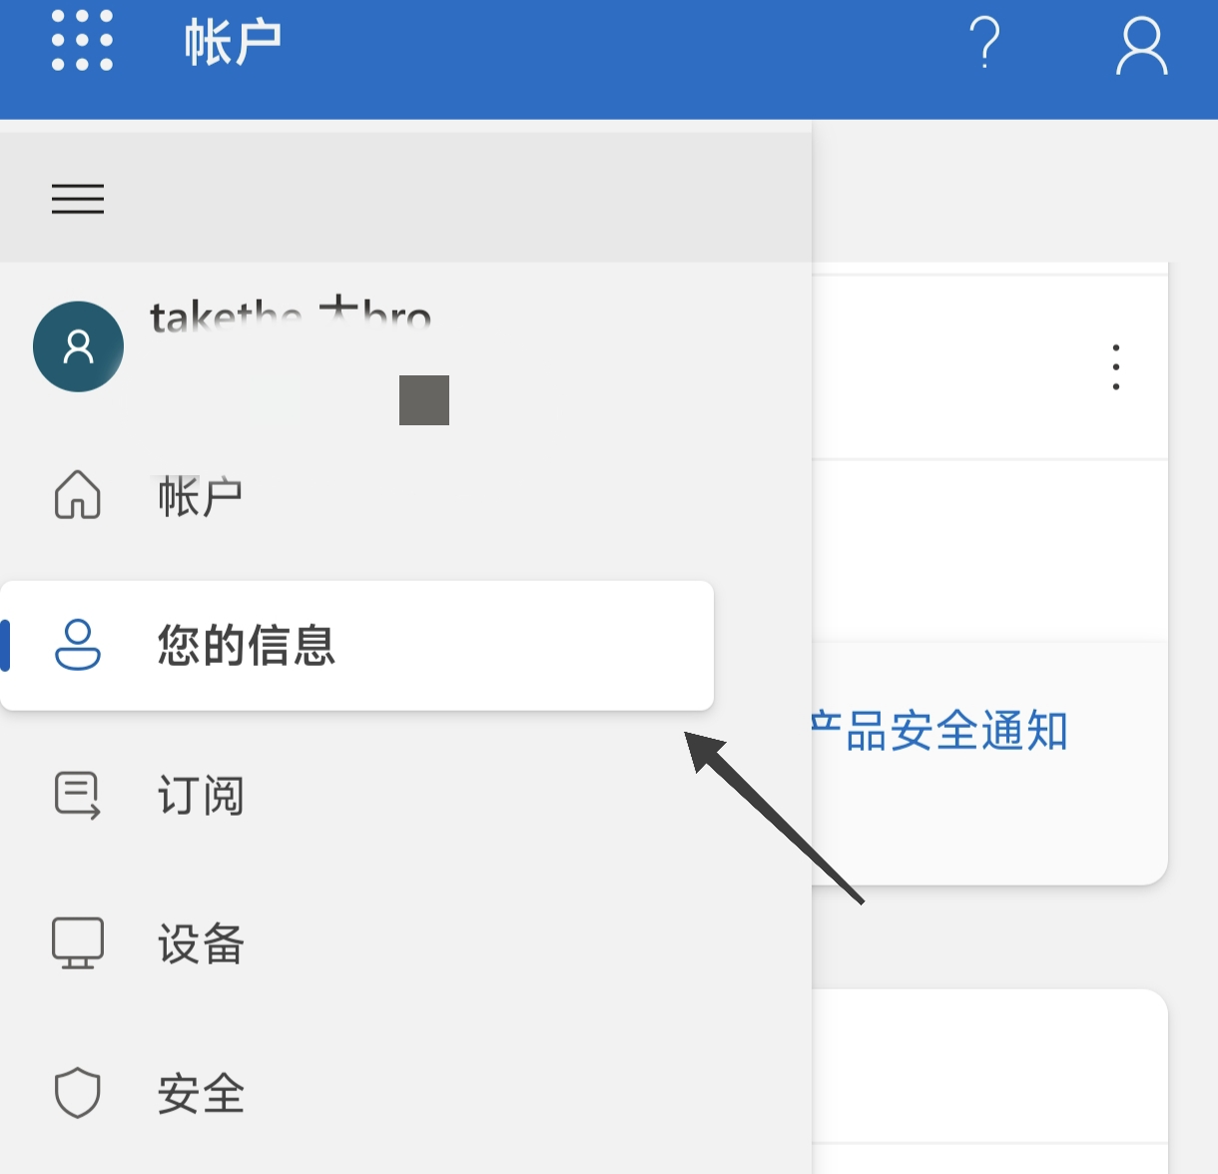Open the vertical three-dot more options menu
Image resolution: width=1218 pixels, height=1174 pixels.
(x=1116, y=367)
